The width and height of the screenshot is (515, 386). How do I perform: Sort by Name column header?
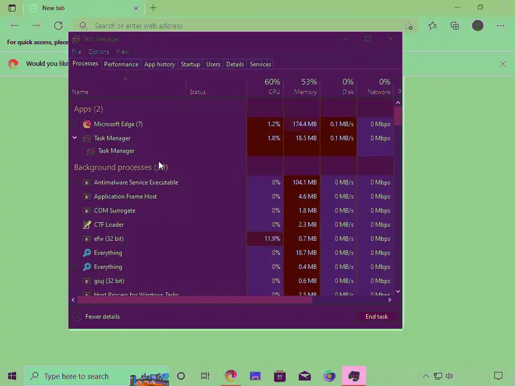128,86
